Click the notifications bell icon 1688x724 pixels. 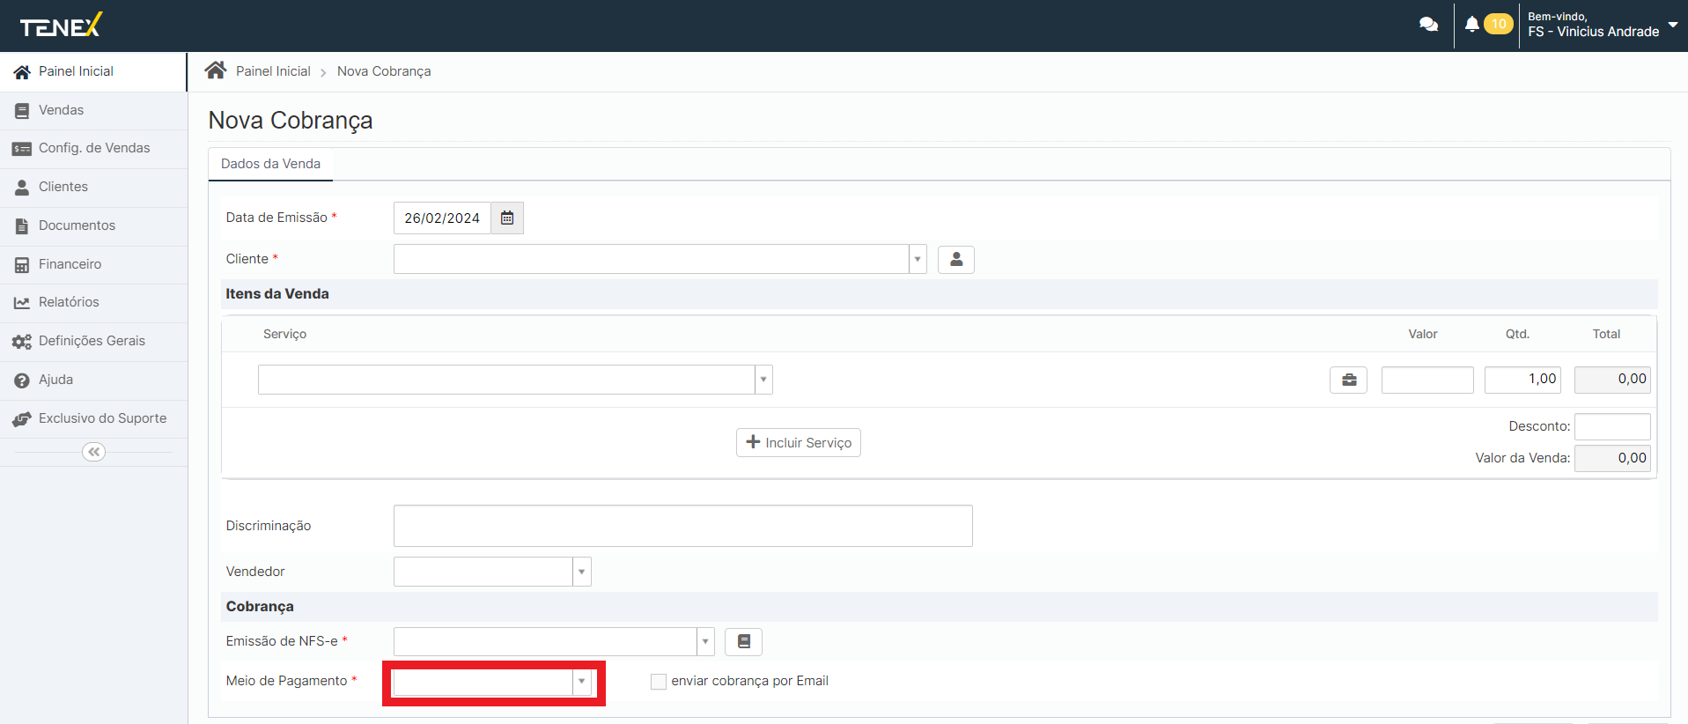1471,25
